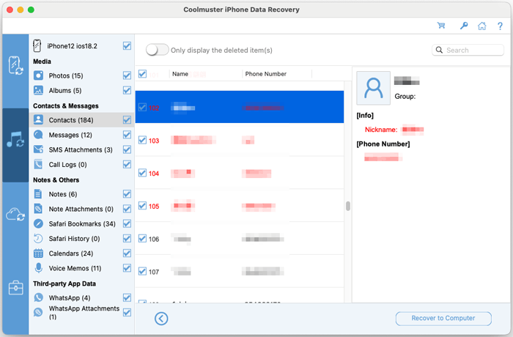The image size is (513, 337).
Task: Uncheck the checkbox for contact row 107
Action: 142,272
